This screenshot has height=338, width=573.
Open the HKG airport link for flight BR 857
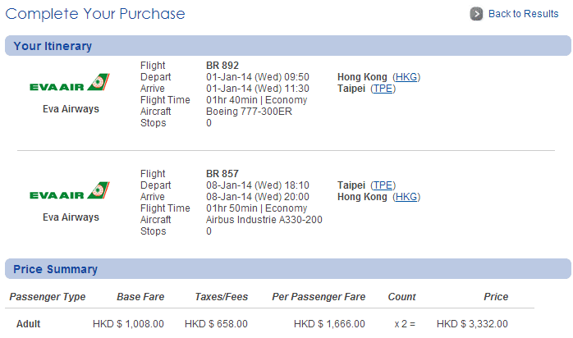pyautogui.click(x=406, y=197)
